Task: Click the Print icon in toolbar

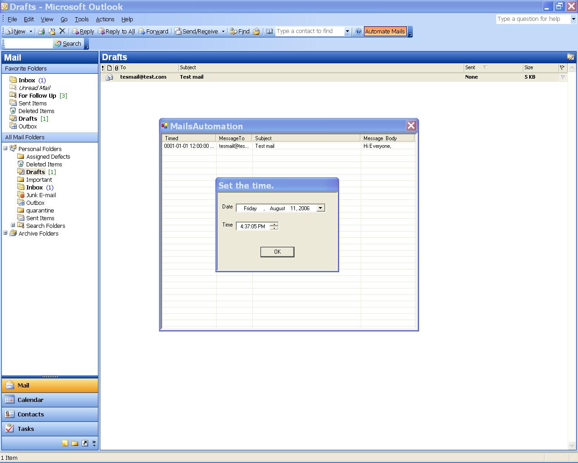Action: [41, 31]
